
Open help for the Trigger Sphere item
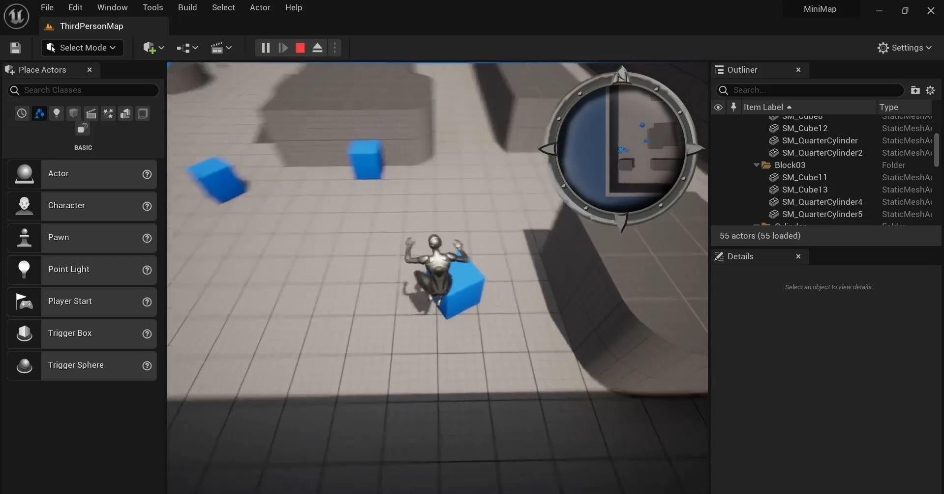[x=147, y=365]
